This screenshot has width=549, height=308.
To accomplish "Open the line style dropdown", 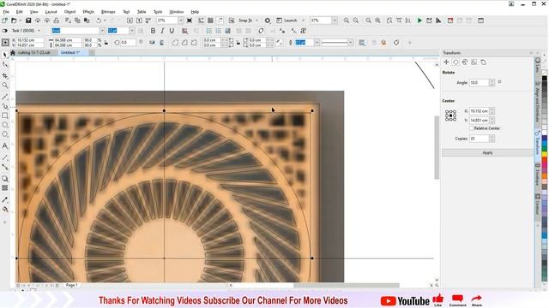I will click(351, 43).
